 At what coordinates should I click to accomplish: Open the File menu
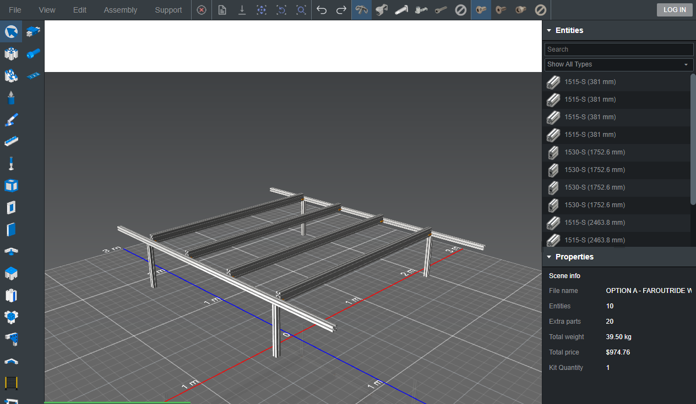(15, 10)
